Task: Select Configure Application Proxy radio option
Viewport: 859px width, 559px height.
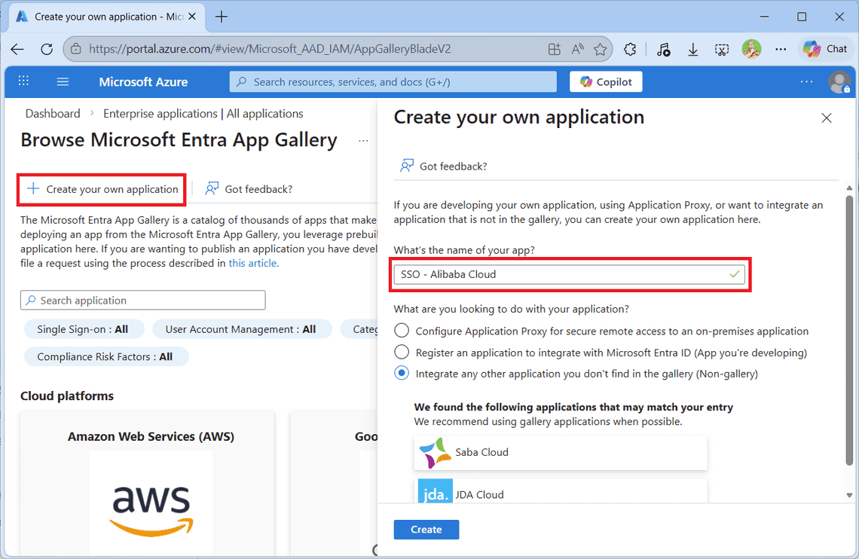Action: (402, 331)
